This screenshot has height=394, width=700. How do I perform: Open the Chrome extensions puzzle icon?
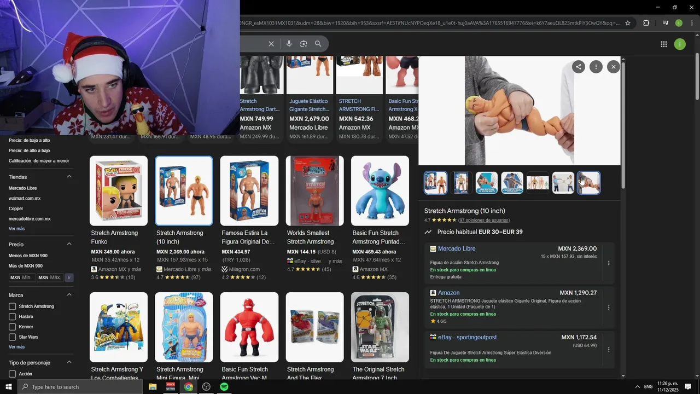[646, 23]
